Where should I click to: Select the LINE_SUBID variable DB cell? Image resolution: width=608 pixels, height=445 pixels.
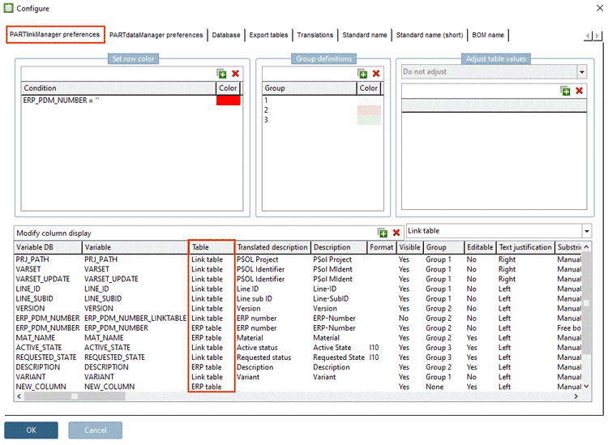35,299
